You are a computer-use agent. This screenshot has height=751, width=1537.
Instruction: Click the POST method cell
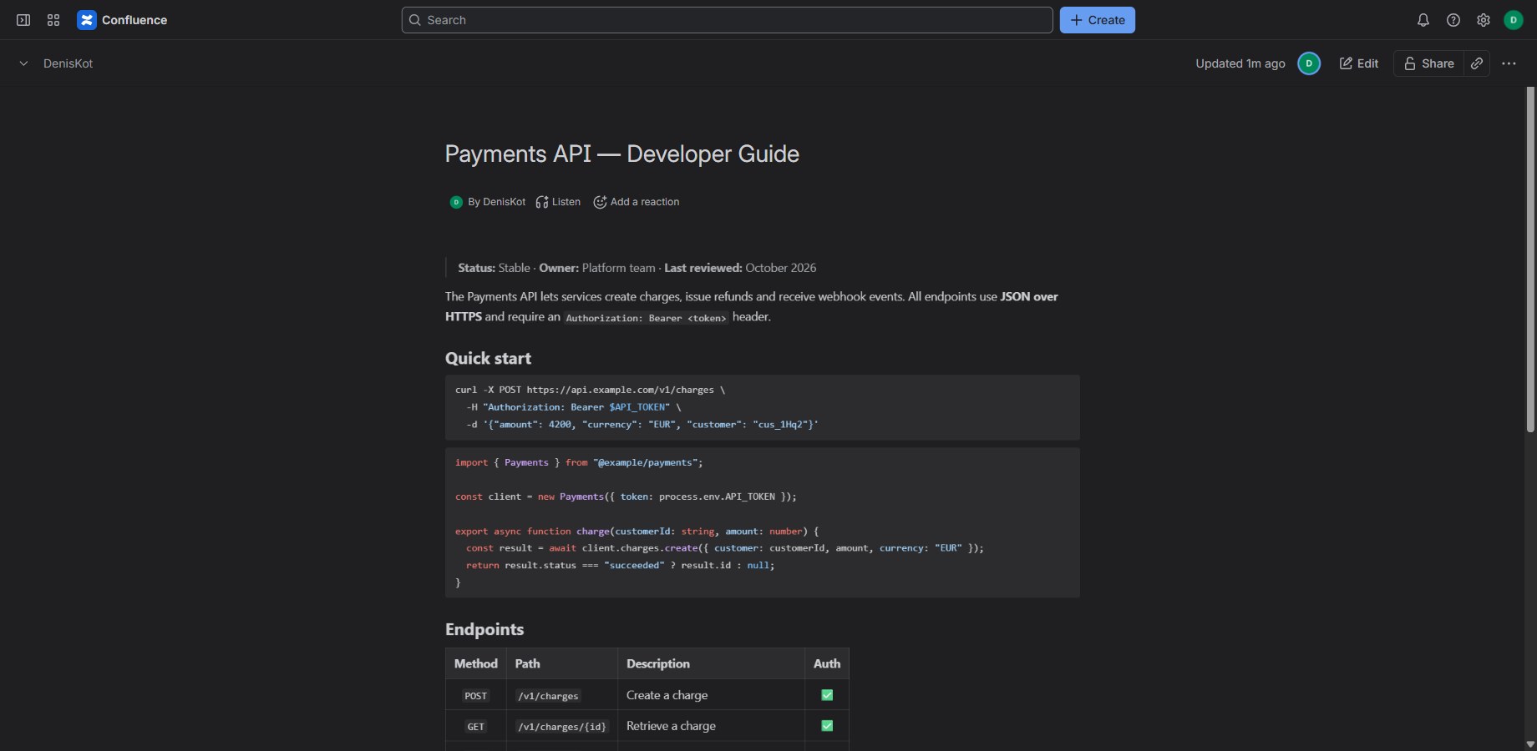476,696
